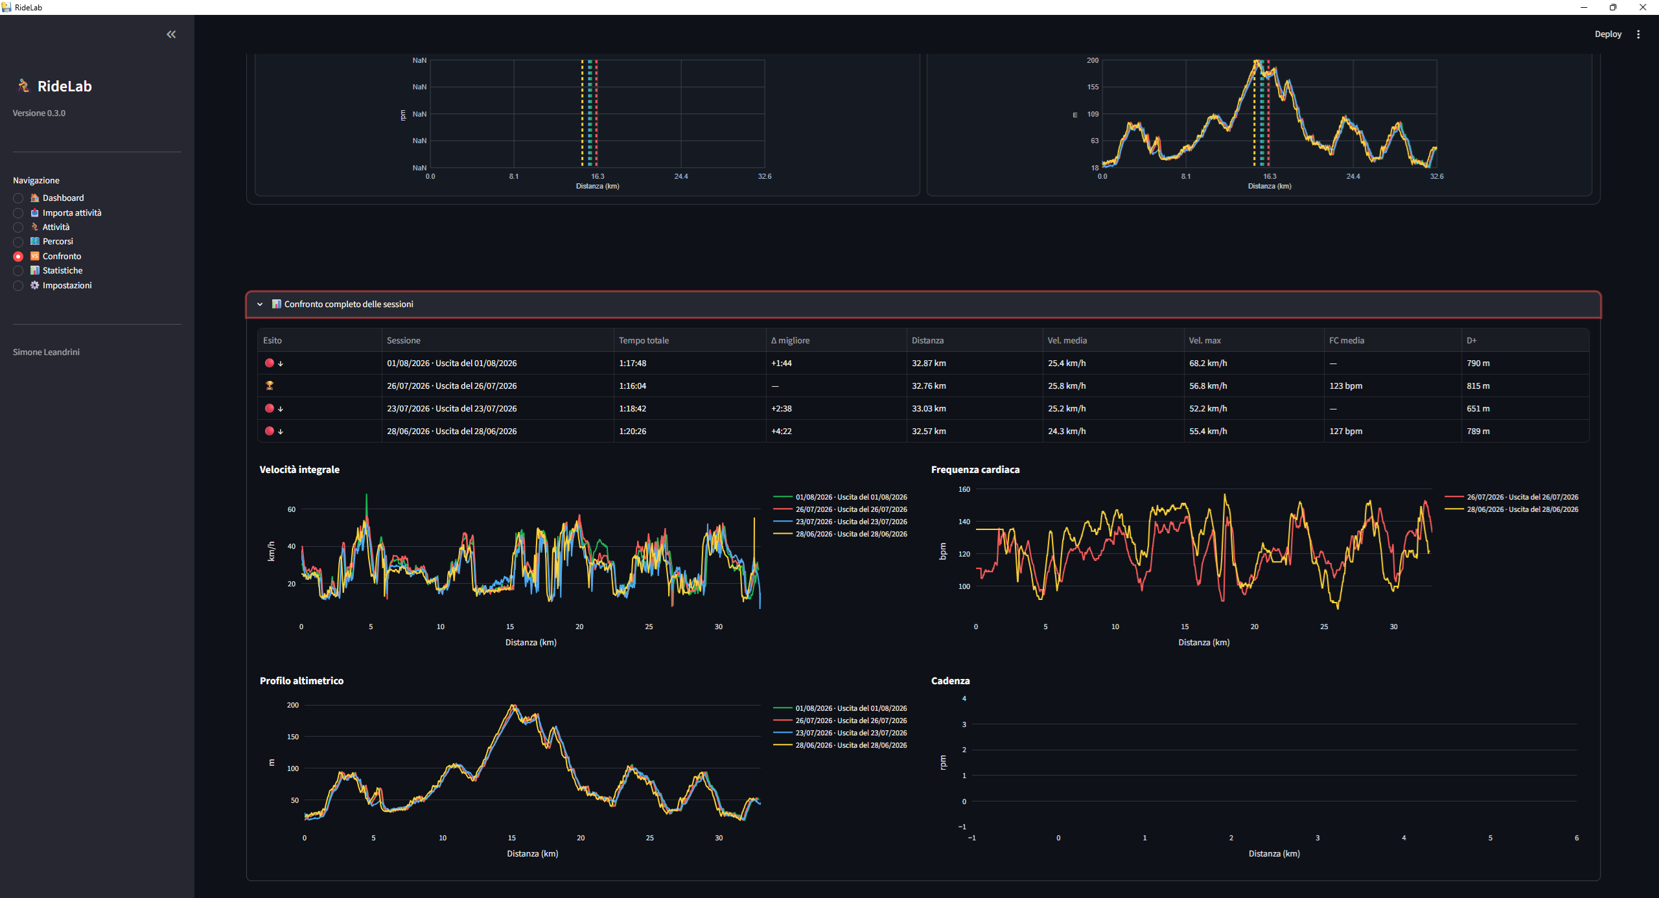Click the Percorsi map icon
Screen dimensions: 1659x898
click(35, 241)
